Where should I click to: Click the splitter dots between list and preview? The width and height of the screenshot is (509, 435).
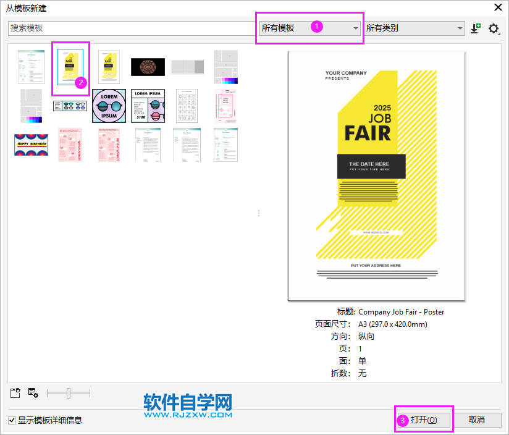pyautogui.click(x=259, y=213)
